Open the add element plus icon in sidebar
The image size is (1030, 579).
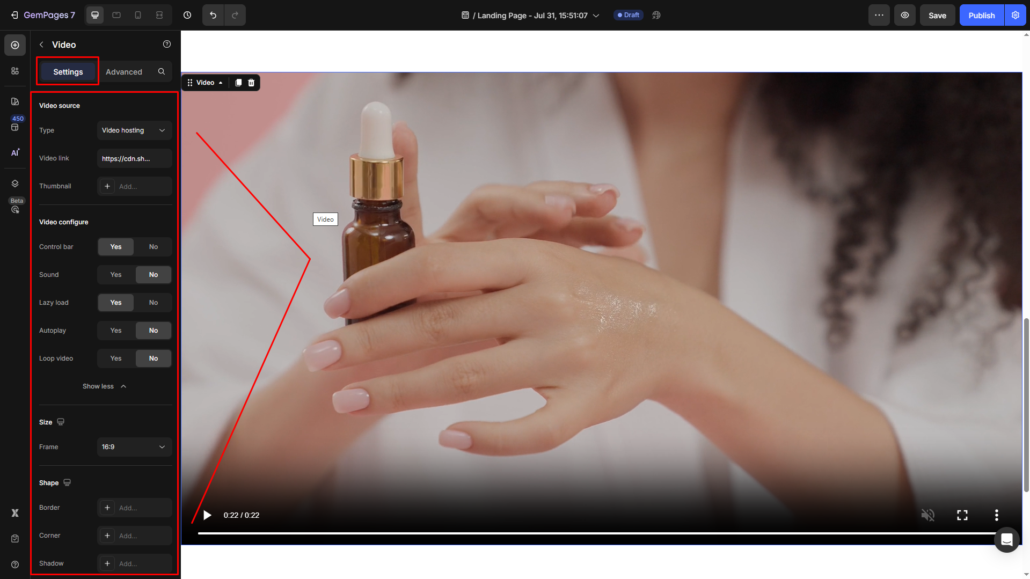15,45
